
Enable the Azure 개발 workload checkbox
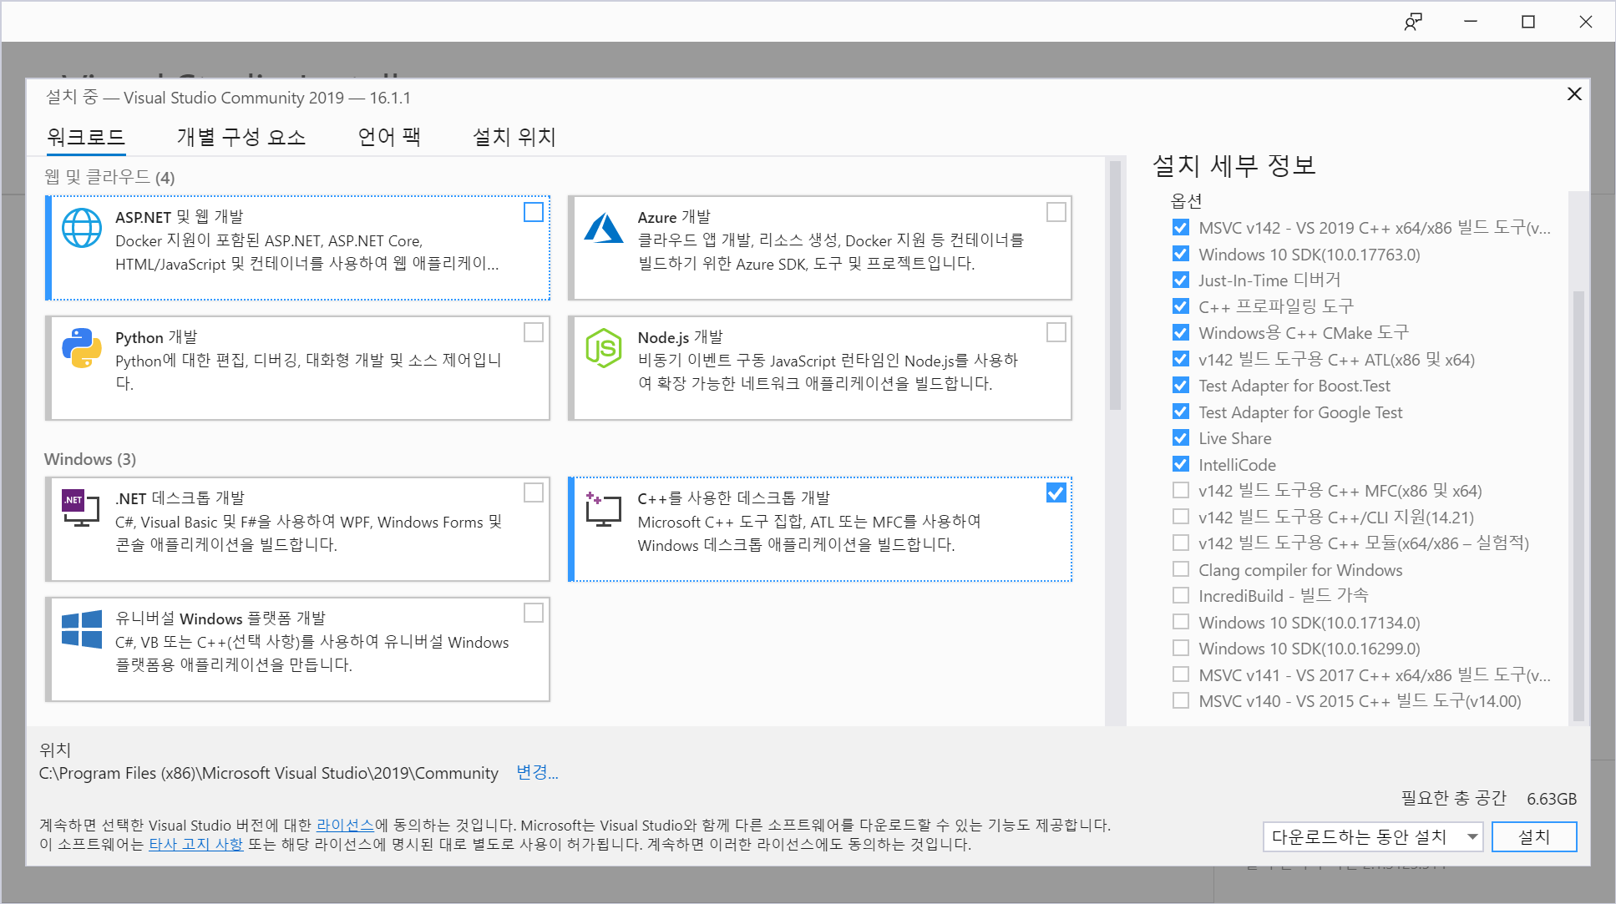tap(1056, 212)
